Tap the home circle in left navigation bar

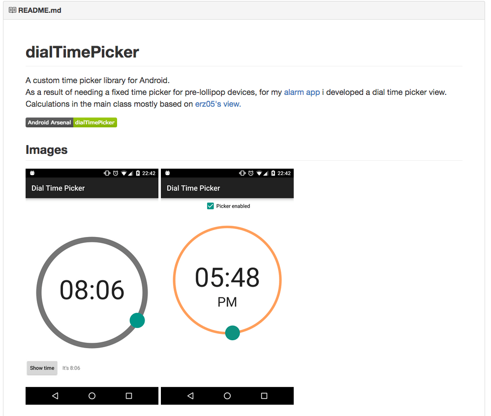[x=92, y=396]
